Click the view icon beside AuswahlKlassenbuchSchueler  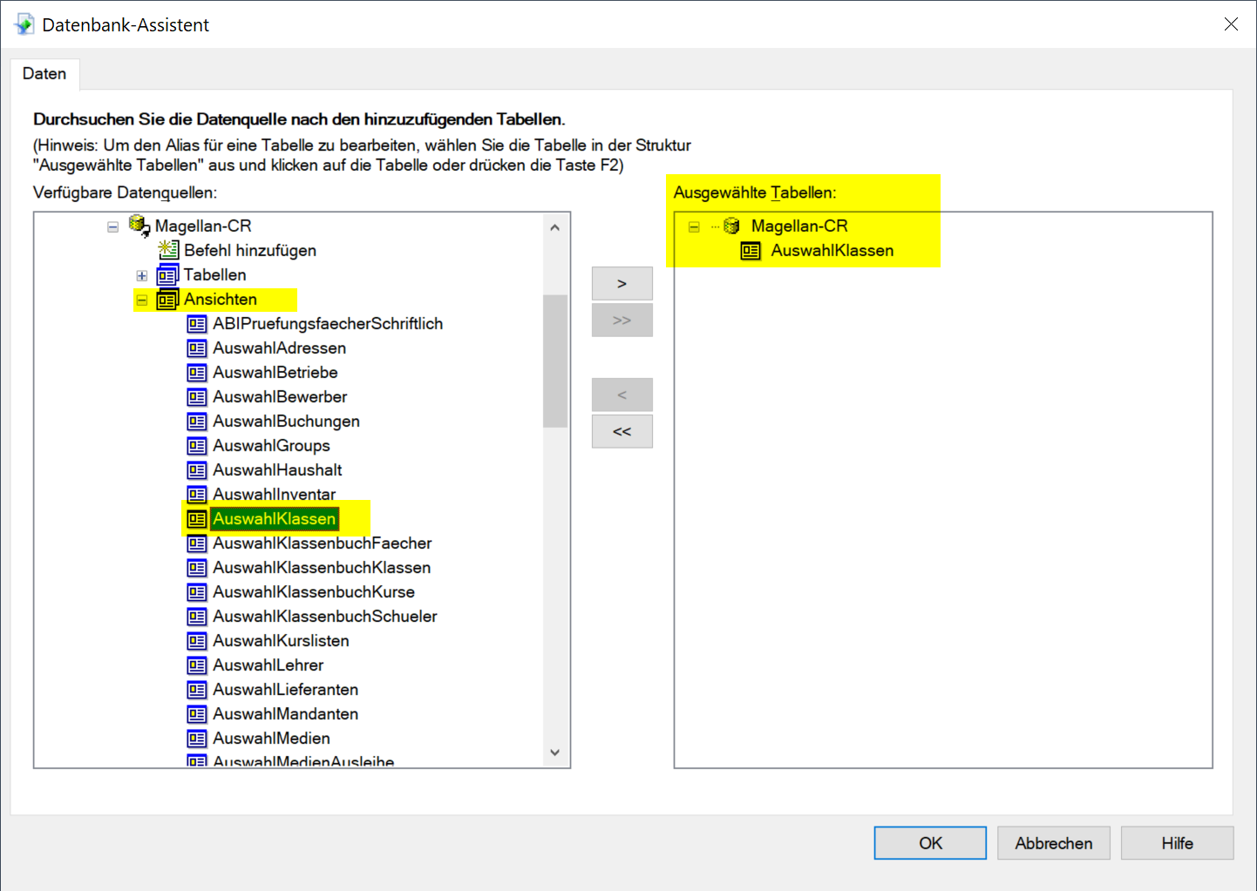click(x=197, y=617)
